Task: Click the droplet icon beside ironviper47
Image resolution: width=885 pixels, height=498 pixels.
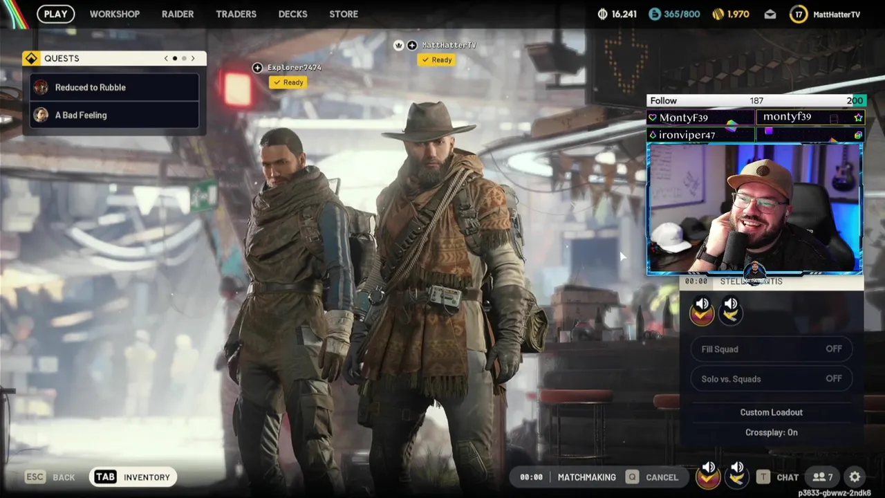Action: click(x=652, y=135)
